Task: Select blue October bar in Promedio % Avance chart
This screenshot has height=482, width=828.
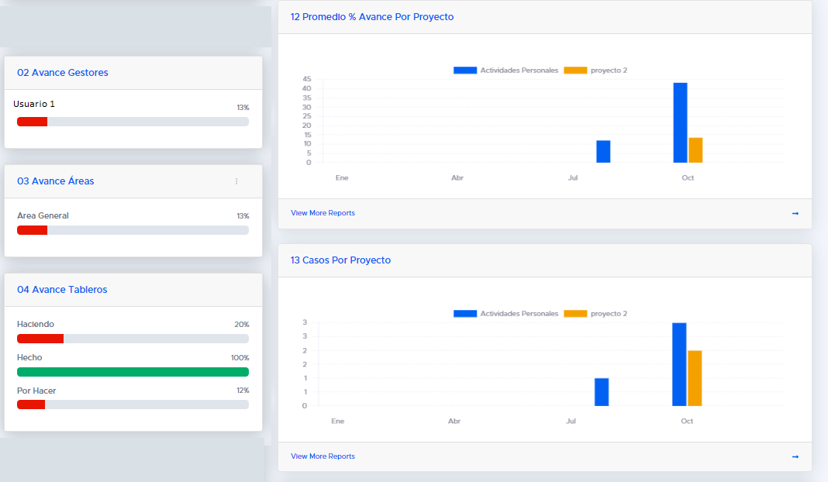Action: click(x=680, y=124)
